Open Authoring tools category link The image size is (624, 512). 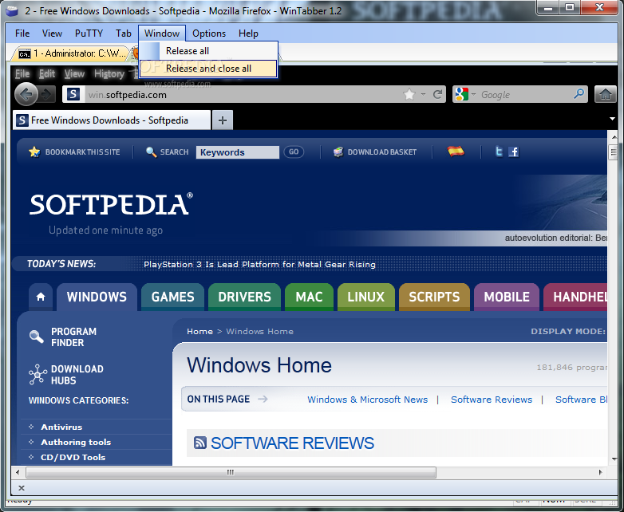(76, 442)
